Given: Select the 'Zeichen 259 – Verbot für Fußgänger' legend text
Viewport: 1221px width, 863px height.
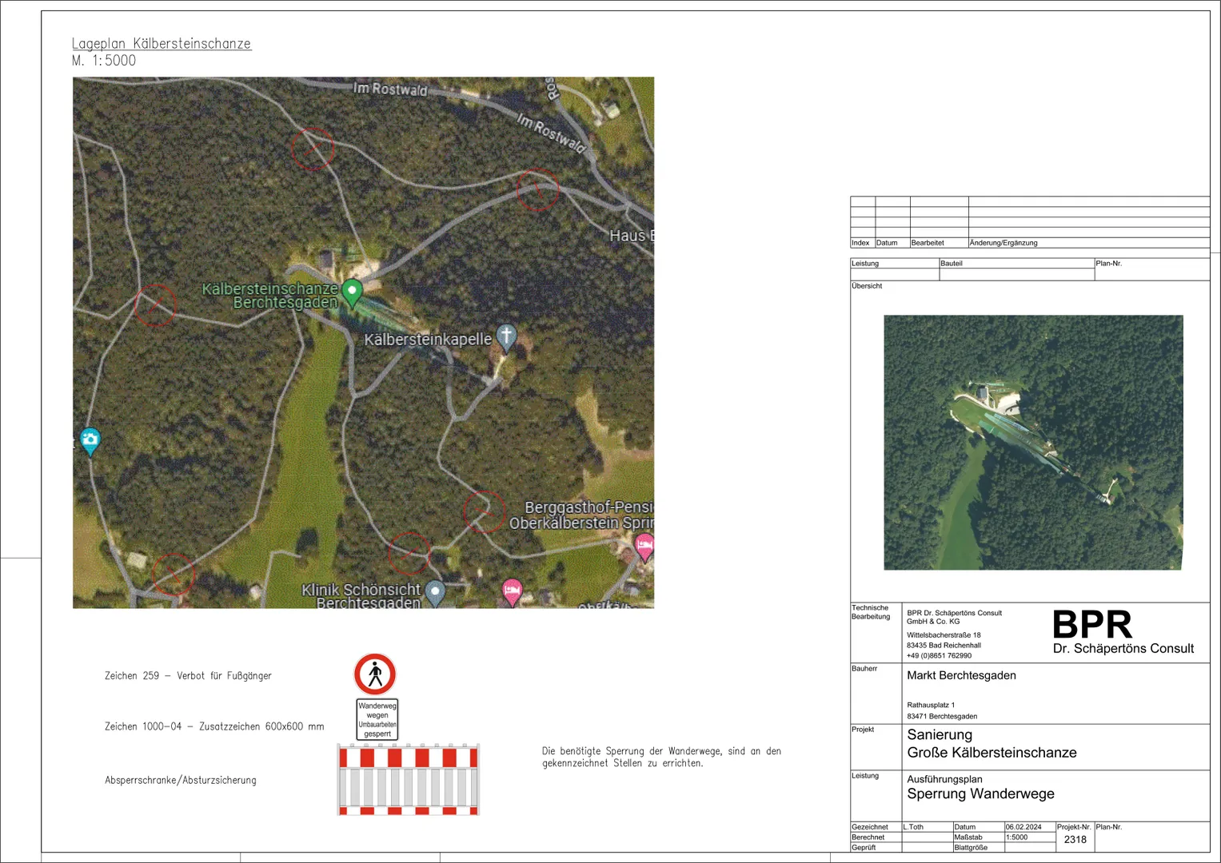Looking at the screenshot, I should 188,676.
